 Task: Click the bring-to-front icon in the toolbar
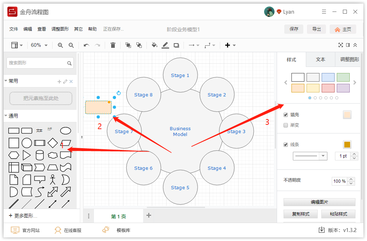tap(128, 45)
